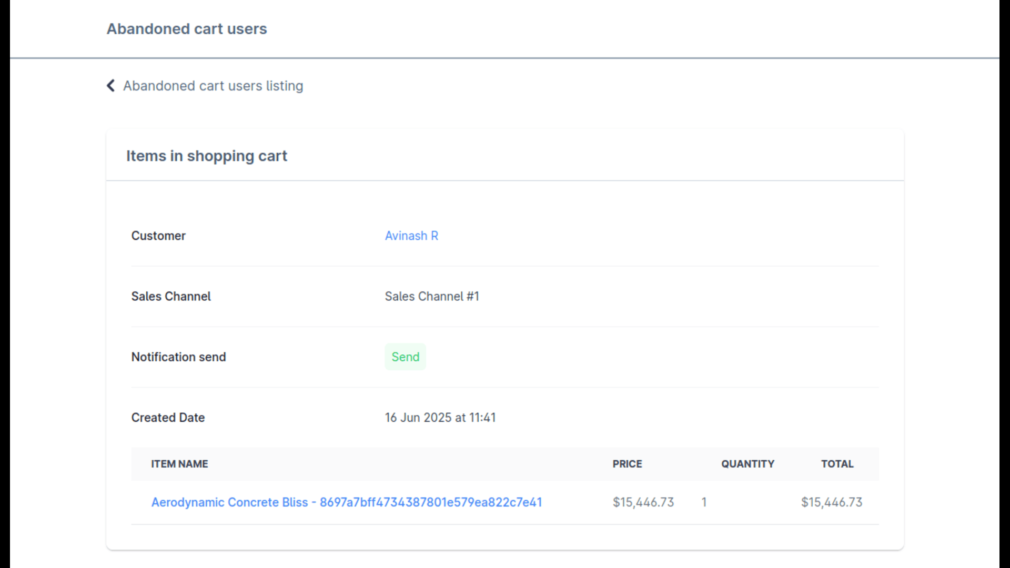Click the TOTAL column header

[x=837, y=464]
